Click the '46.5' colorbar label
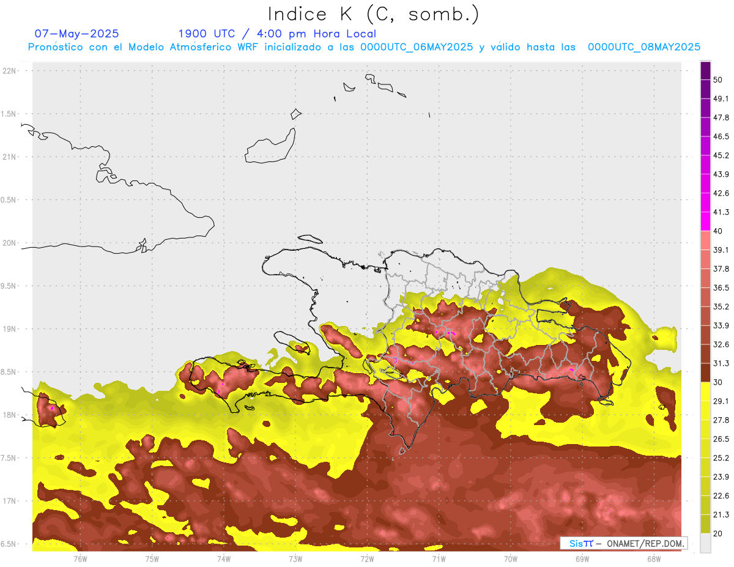The width and height of the screenshot is (734, 567). [x=721, y=136]
